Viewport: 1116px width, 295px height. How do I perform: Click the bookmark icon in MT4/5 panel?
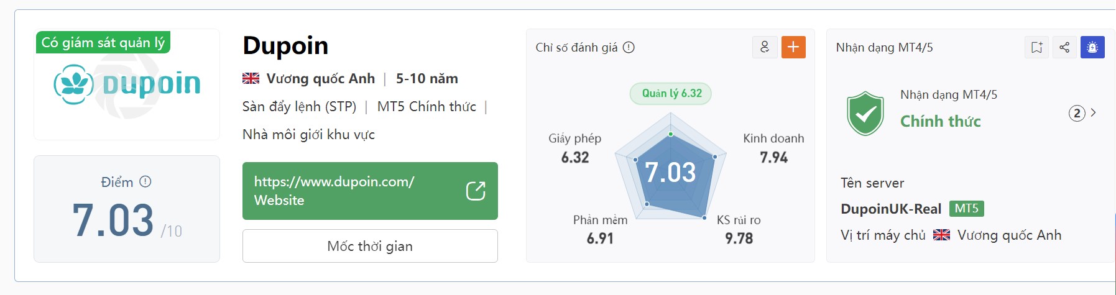pyautogui.click(x=1036, y=47)
